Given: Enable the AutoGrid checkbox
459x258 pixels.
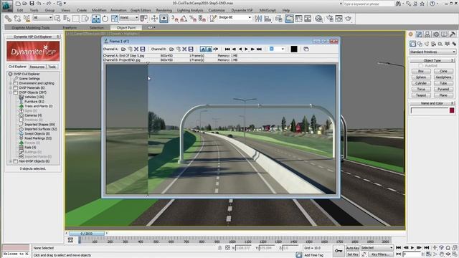Looking at the screenshot, I should click(x=420, y=66).
